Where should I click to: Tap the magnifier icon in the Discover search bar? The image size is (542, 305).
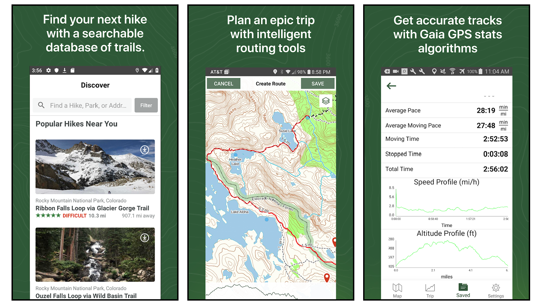pos(41,105)
